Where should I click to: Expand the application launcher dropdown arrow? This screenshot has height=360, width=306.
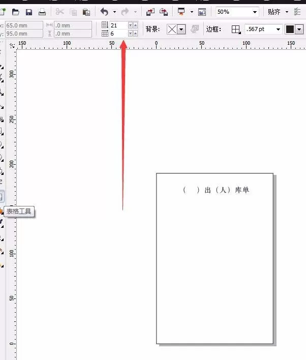[192, 12]
